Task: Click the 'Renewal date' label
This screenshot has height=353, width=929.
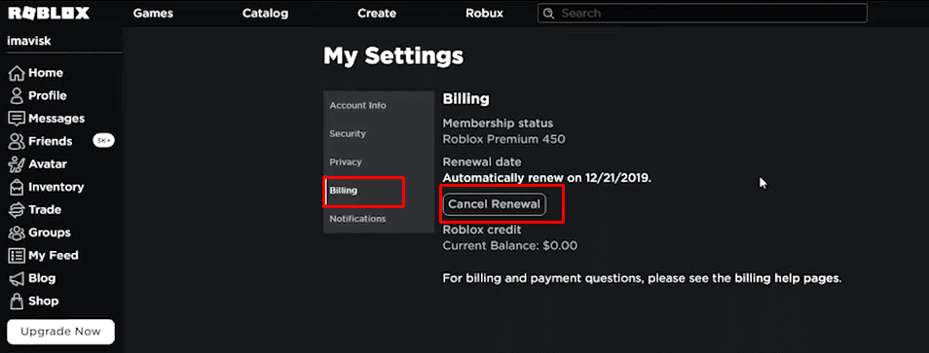Action: [482, 162]
